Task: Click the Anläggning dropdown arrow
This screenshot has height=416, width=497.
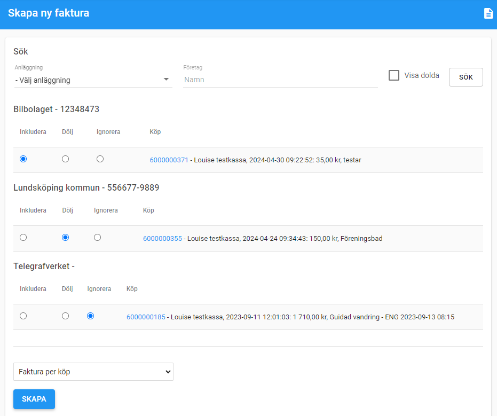Action: tap(166, 80)
